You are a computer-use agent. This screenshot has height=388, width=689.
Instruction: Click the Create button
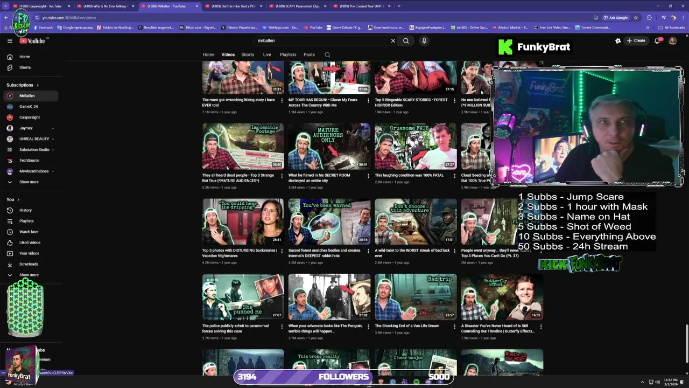(x=636, y=40)
